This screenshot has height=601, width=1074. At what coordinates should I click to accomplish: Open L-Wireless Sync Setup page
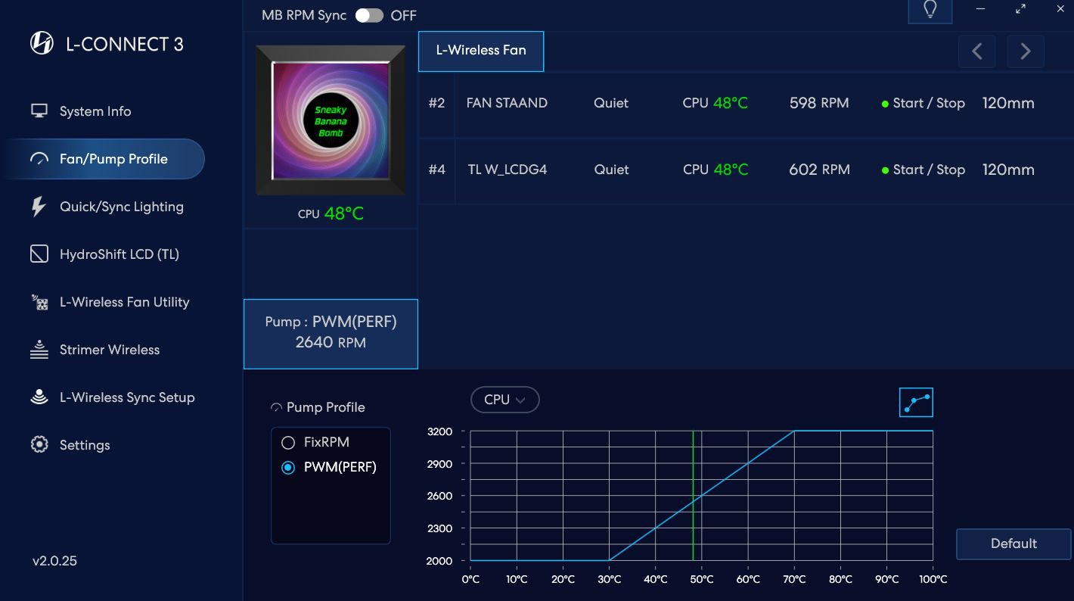pyautogui.click(x=112, y=397)
